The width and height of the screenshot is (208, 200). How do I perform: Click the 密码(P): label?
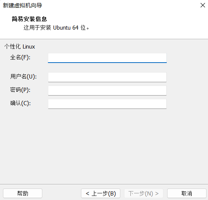pyautogui.click(x=20, y=90)
